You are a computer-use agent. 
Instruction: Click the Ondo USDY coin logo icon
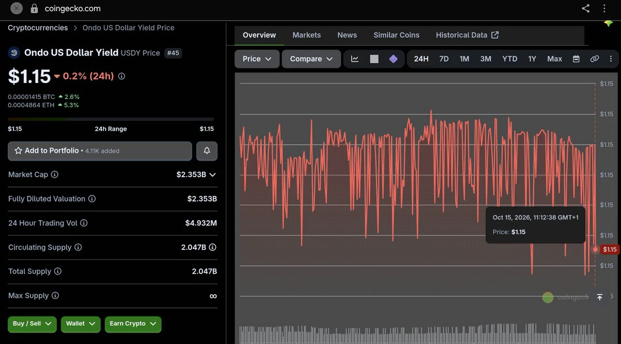pyautogui.click(x=14, y=52)
